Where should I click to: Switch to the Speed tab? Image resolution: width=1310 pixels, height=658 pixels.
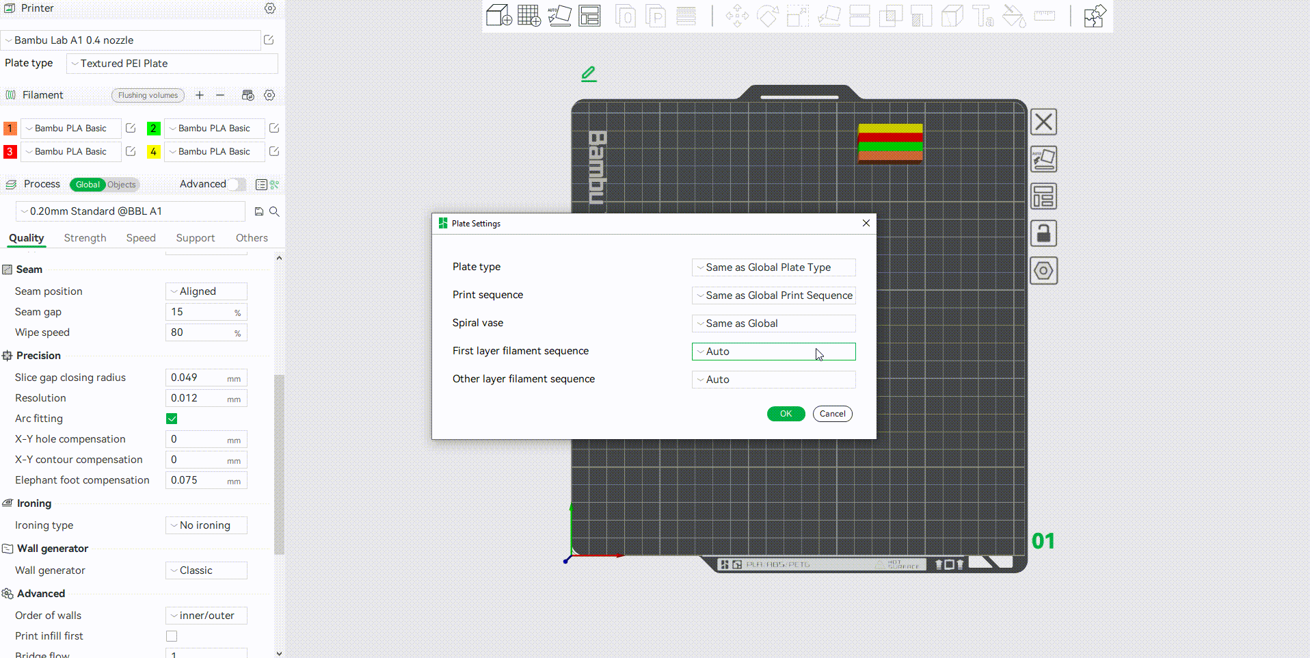click(141, 238)
